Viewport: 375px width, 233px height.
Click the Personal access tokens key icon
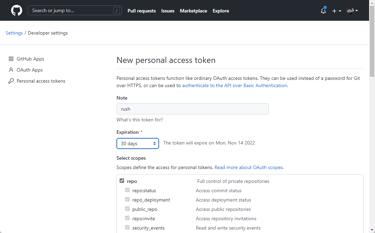click(11, 81)
